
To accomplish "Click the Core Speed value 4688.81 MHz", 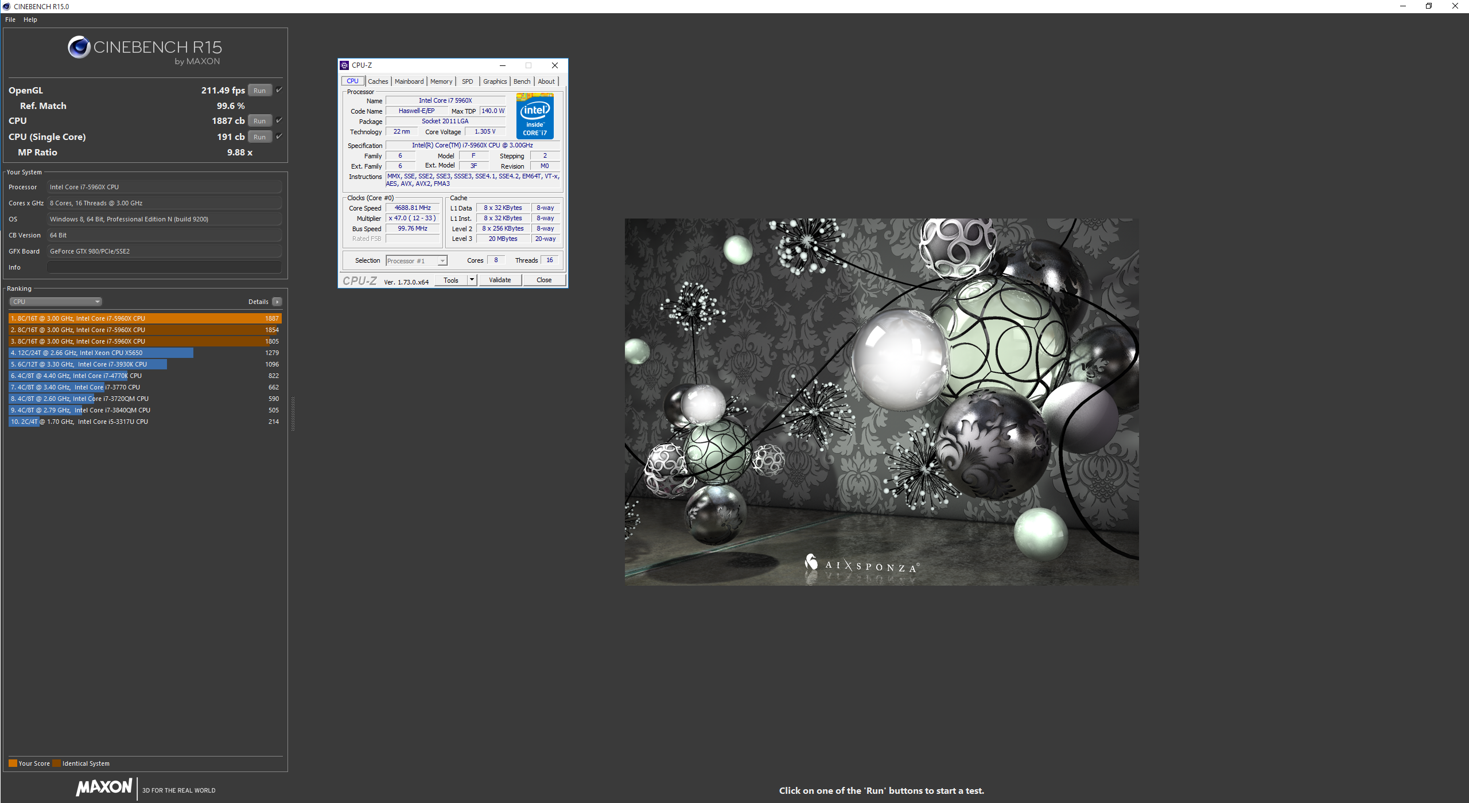I will point(413,208).
